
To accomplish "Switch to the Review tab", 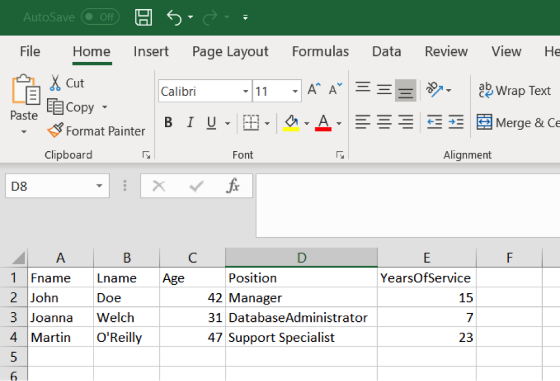I will (x=446, y=51).
